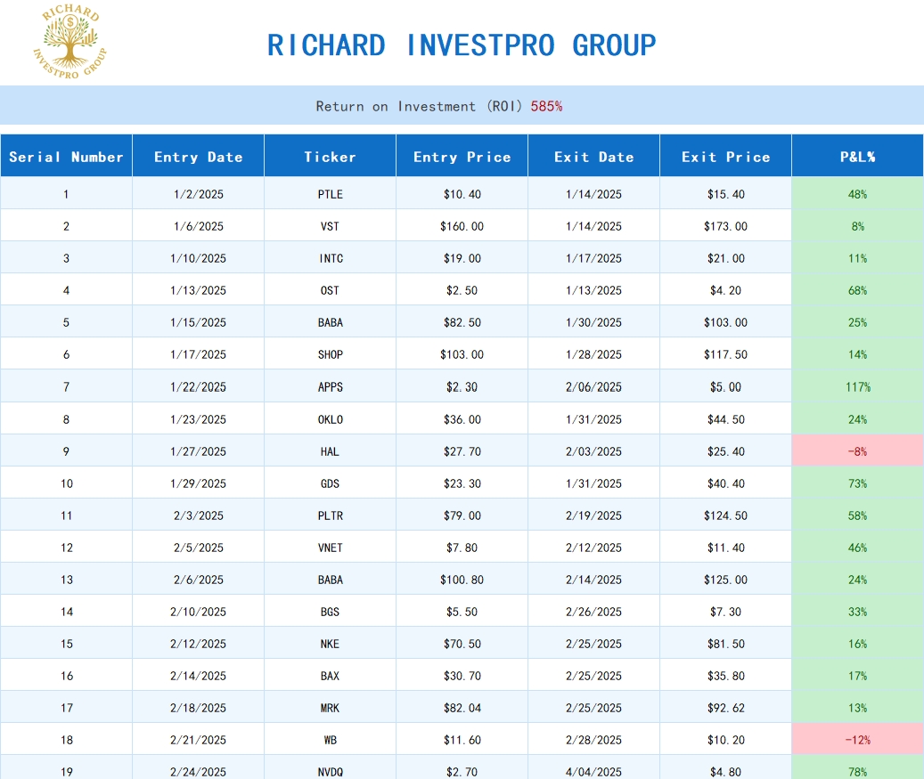Select entry price $82.50 in BABA row 5
The image size is (924, 779).
[x=462, y=322]
